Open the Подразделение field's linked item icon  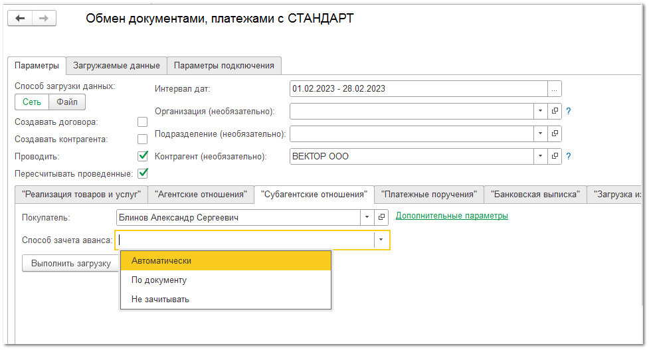click(555, 133)
